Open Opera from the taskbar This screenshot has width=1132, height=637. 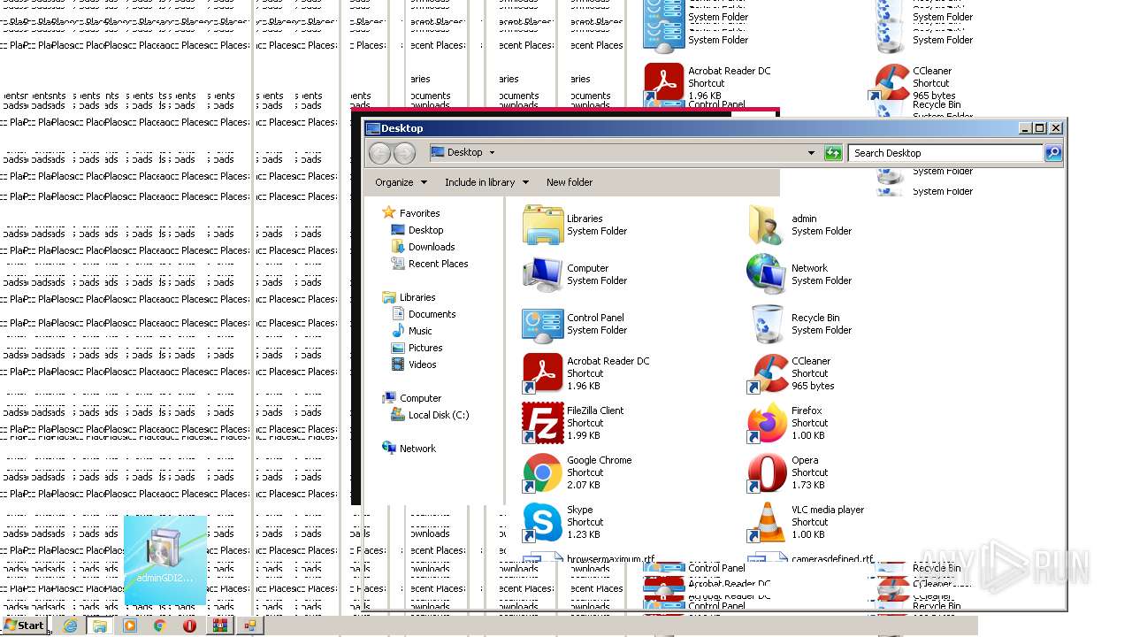pyautogui.click(x=189, y=625)
